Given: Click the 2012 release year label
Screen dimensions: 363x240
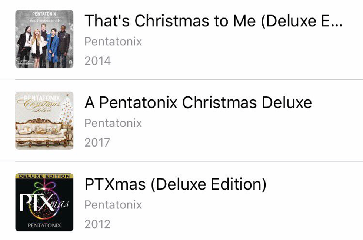Looking at the screenshot, I should tap(97, 224).
